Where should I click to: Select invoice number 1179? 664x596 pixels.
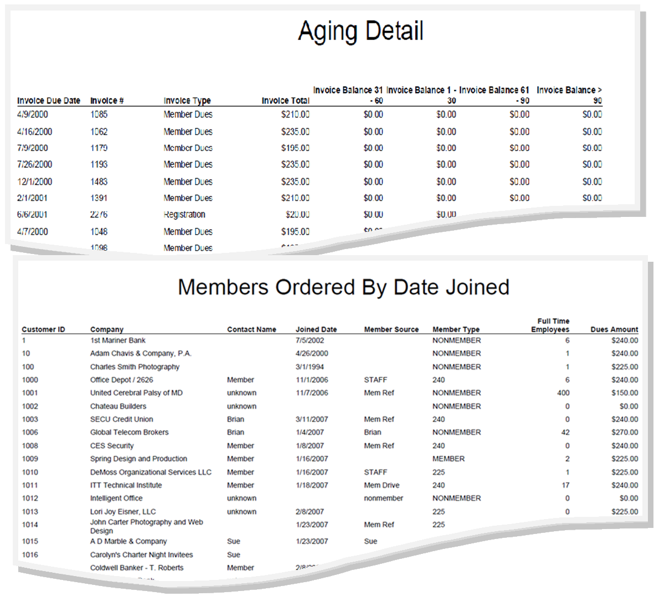[99, 148]
